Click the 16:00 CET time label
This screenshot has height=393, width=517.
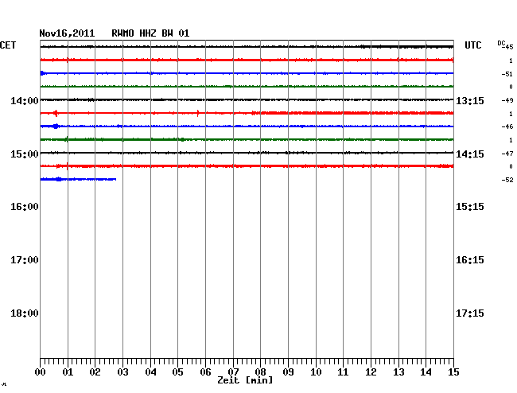[x=25, y=207]
